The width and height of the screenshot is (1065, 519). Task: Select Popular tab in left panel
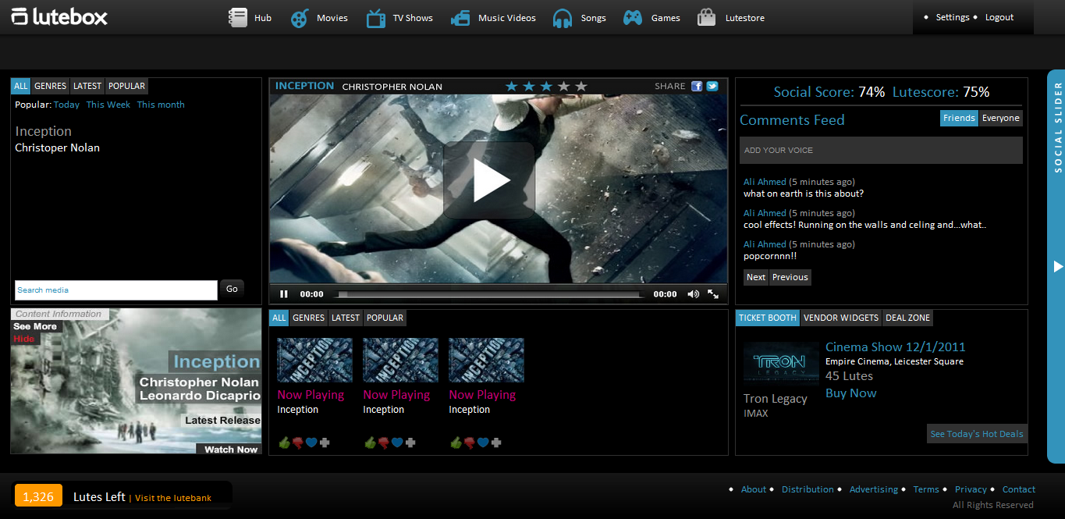pyautogui.click(x=126, y=86)
